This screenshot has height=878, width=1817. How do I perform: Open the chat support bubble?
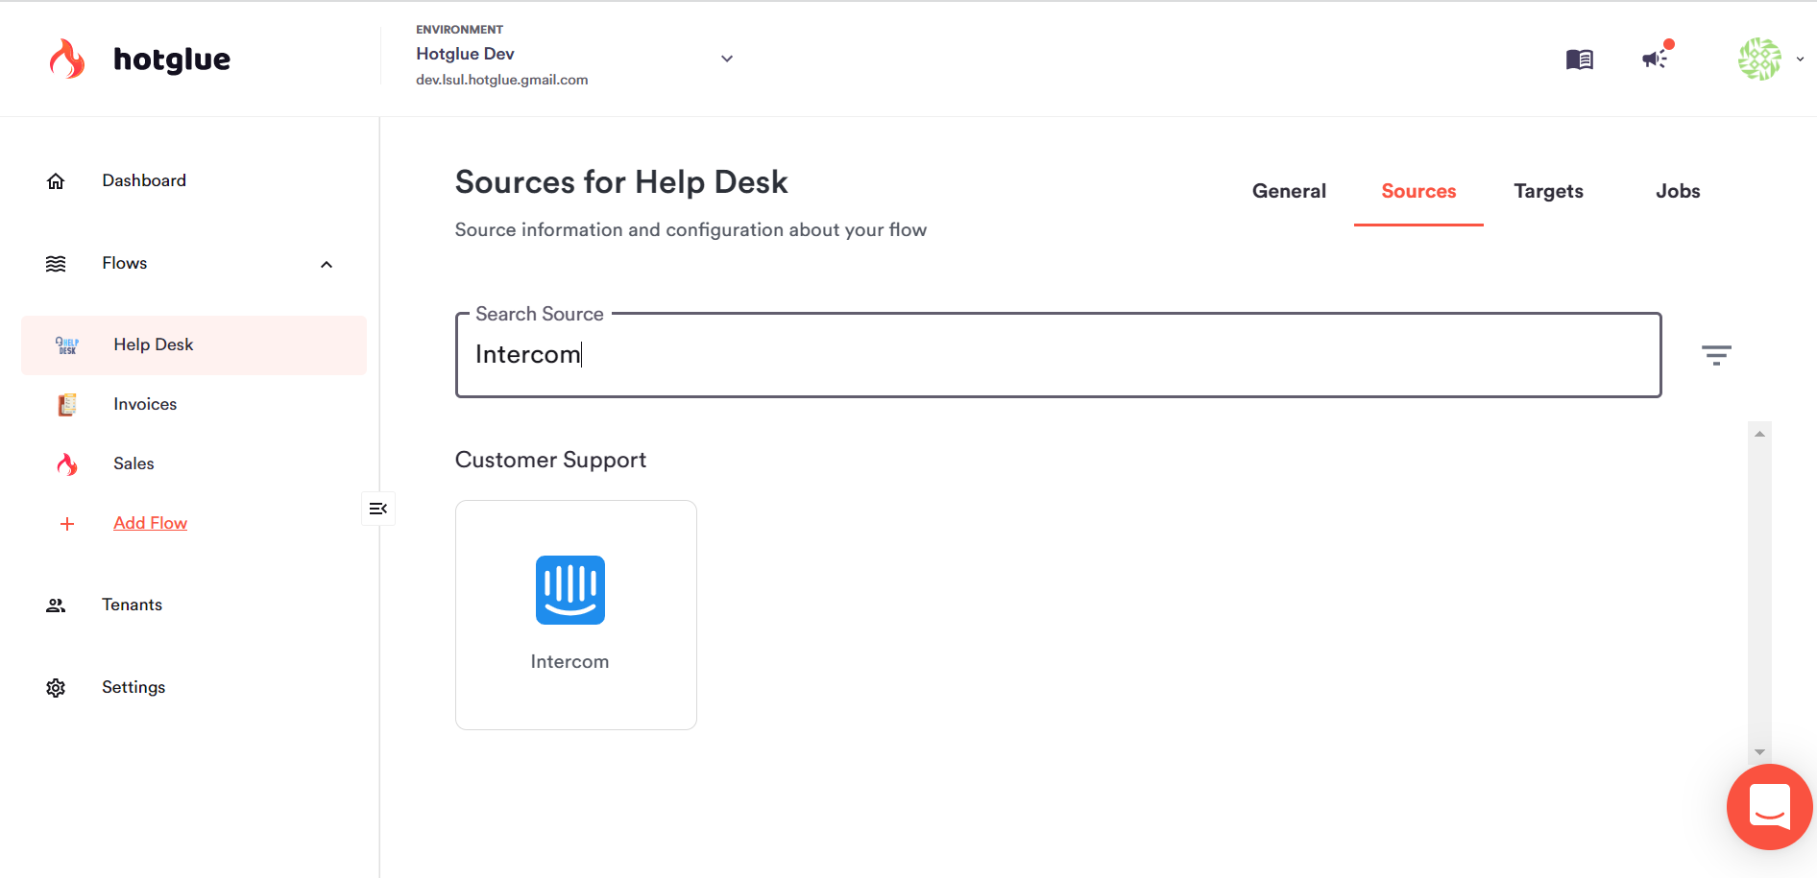point(1770,807)
